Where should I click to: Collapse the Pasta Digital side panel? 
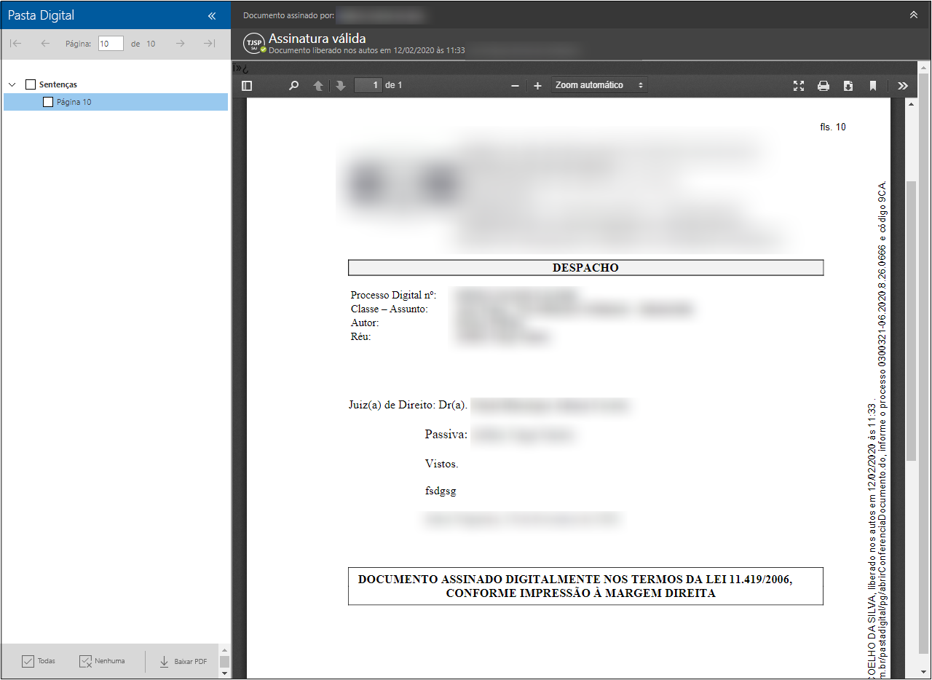pyautogui.click(x=212, y=15)
